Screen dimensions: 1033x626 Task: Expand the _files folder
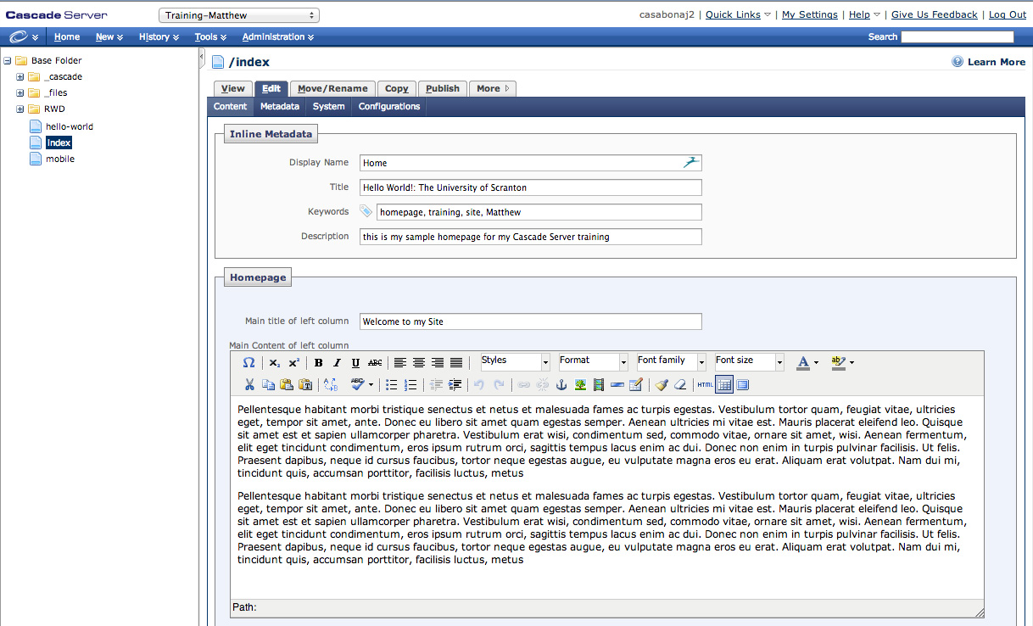pyautogui.click(x=20, y=92)
